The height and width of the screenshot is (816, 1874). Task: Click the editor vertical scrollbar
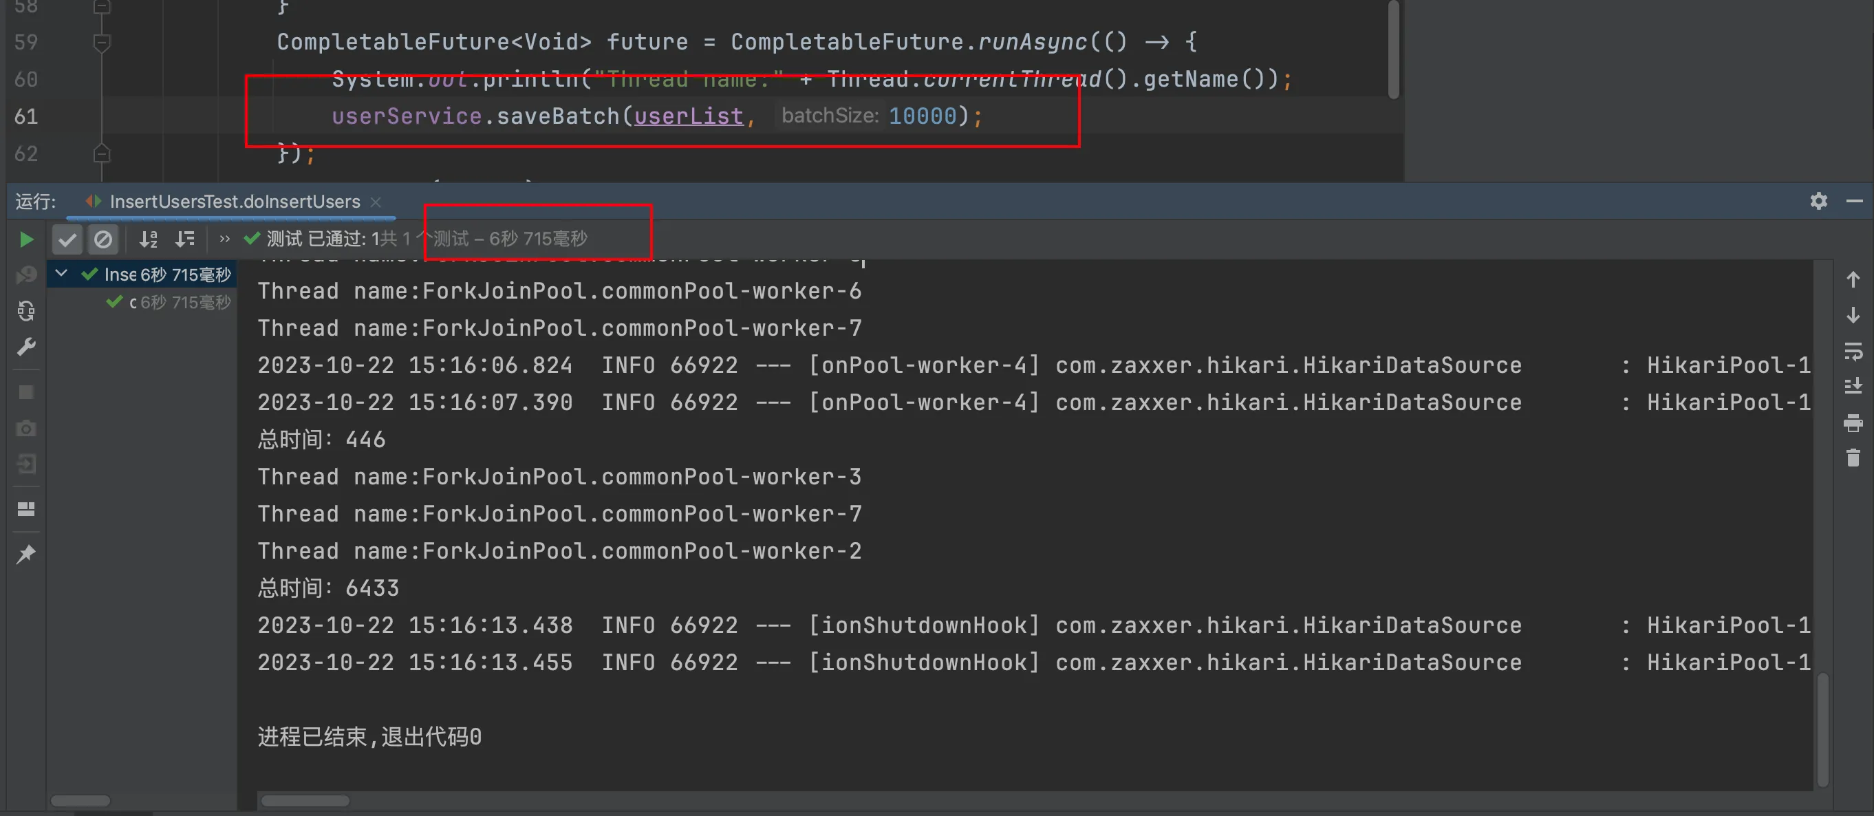click(x=1393, y=50)
